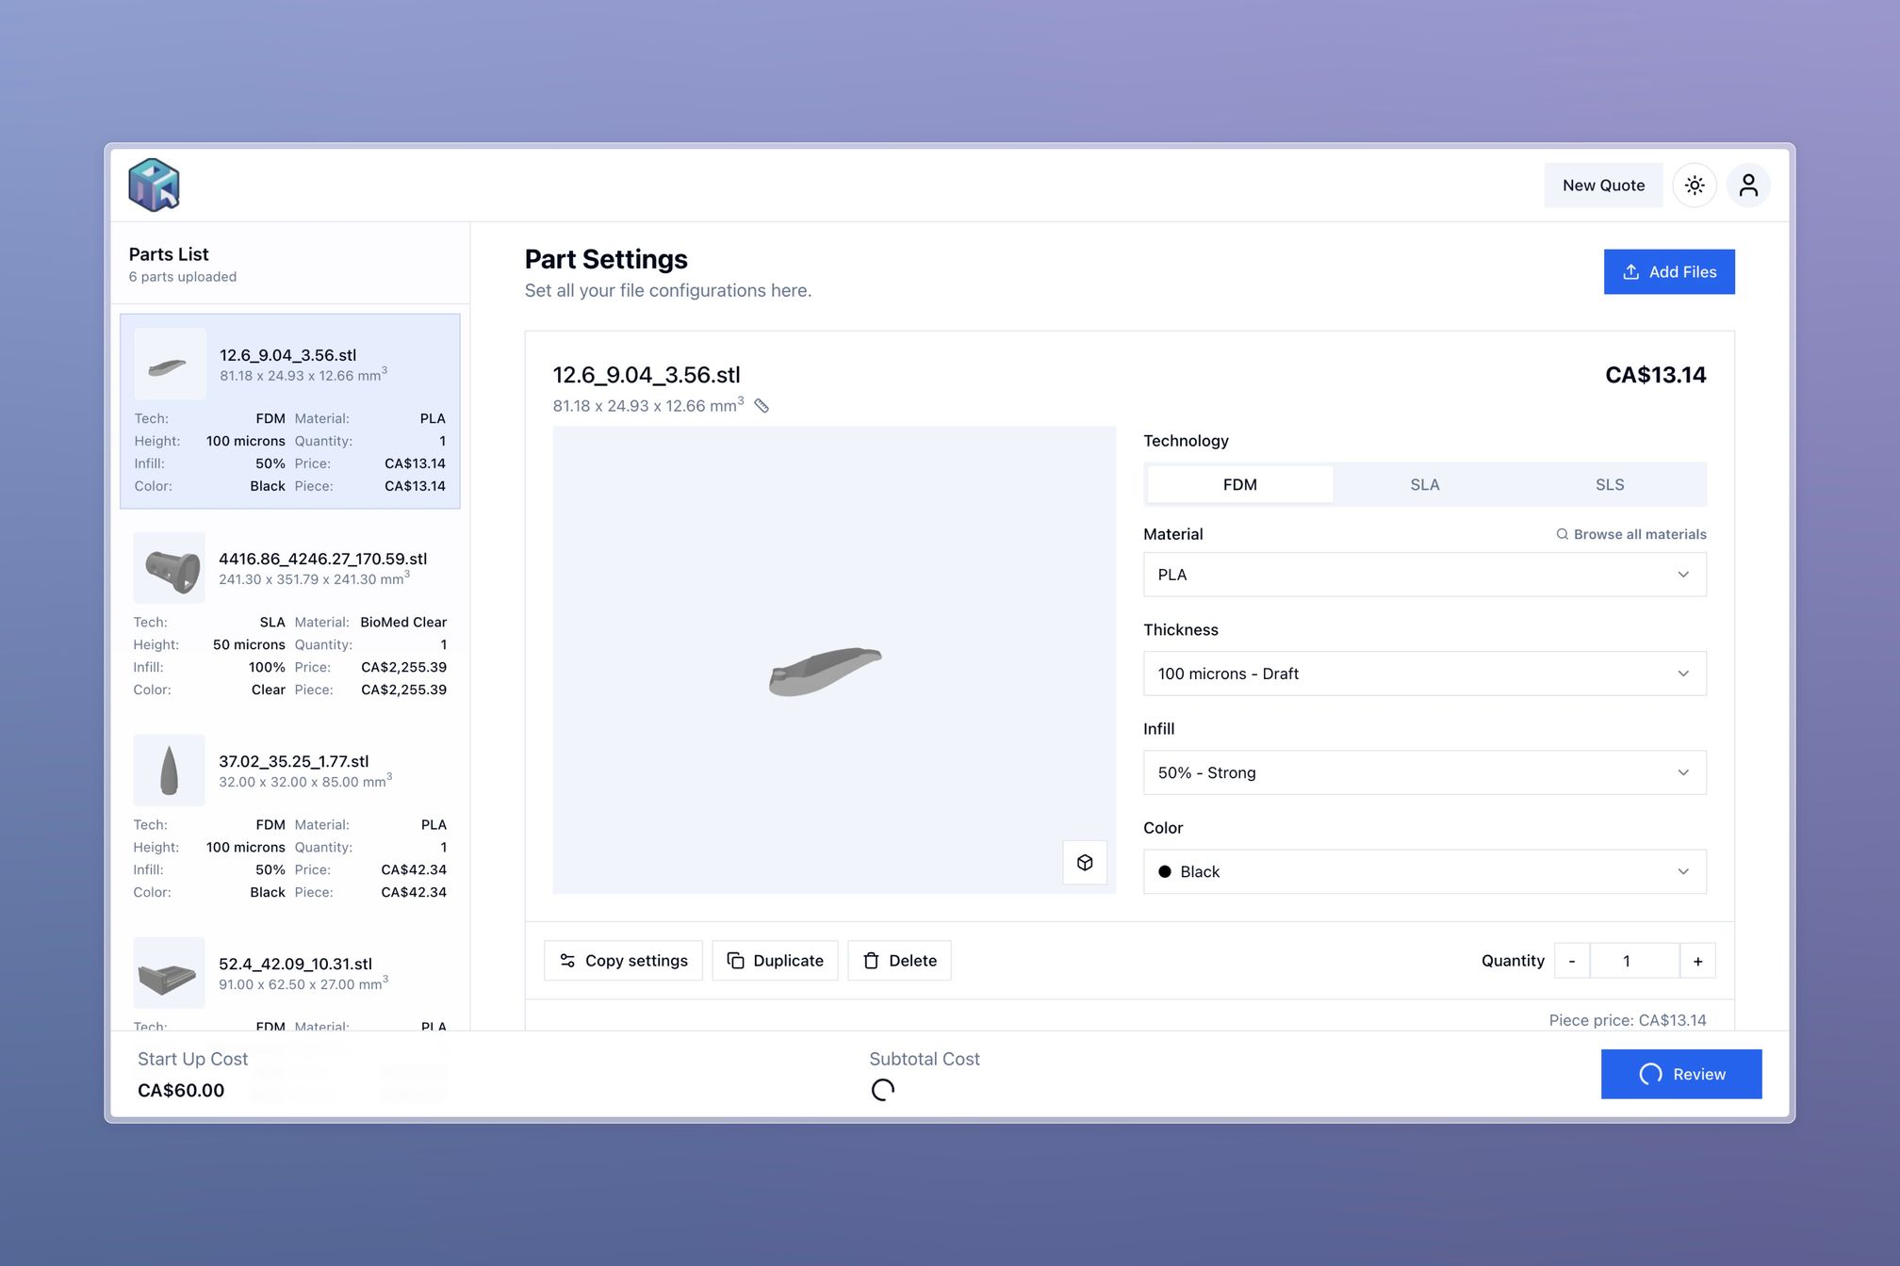
Task: Delete the selected part
Action: 899,961
